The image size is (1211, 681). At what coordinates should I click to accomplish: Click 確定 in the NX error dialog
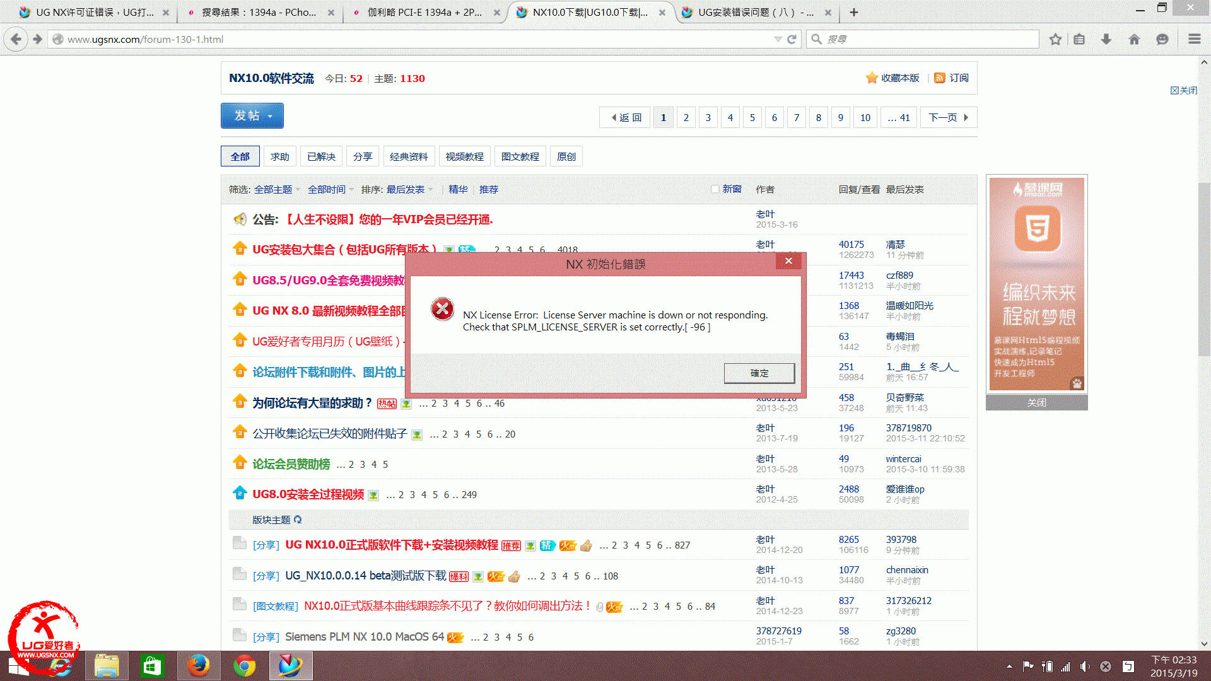tap(759, 373)
